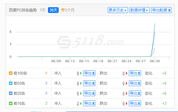Export 跌出 data for 前50名 row
178x112 pixels.
click(x=135, y=83)
